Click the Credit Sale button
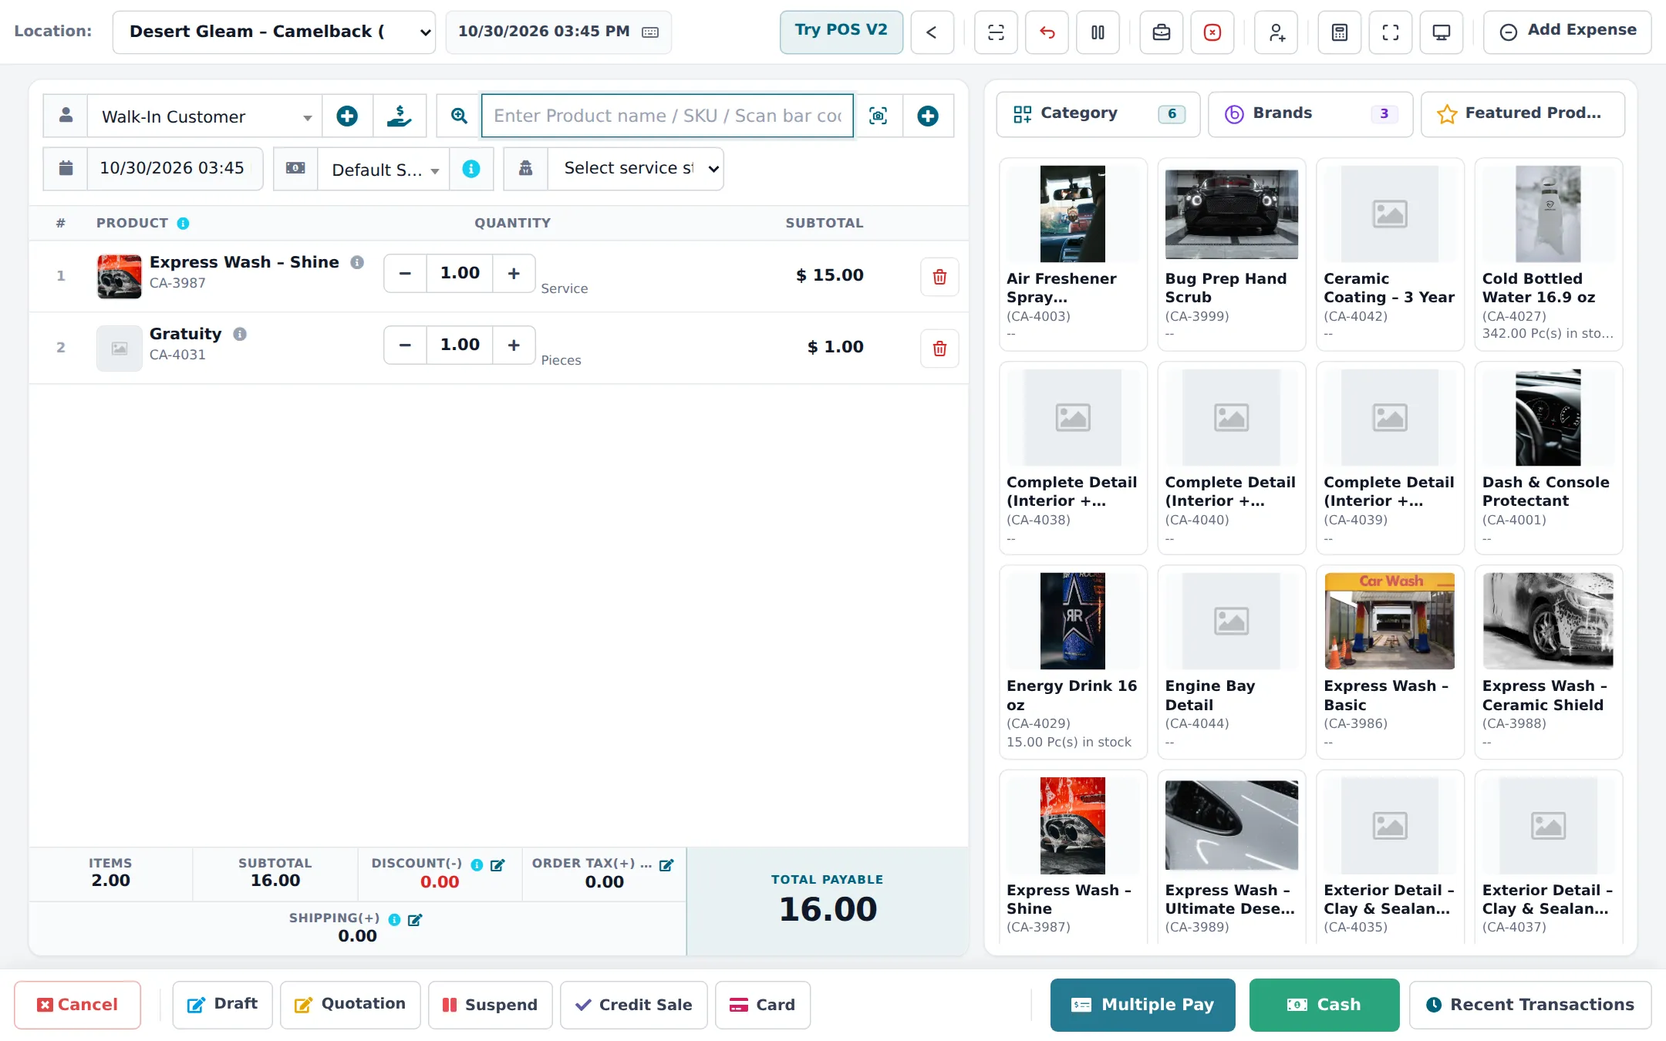This screenshot has width=1666, height=1041. pos(634,1005)
